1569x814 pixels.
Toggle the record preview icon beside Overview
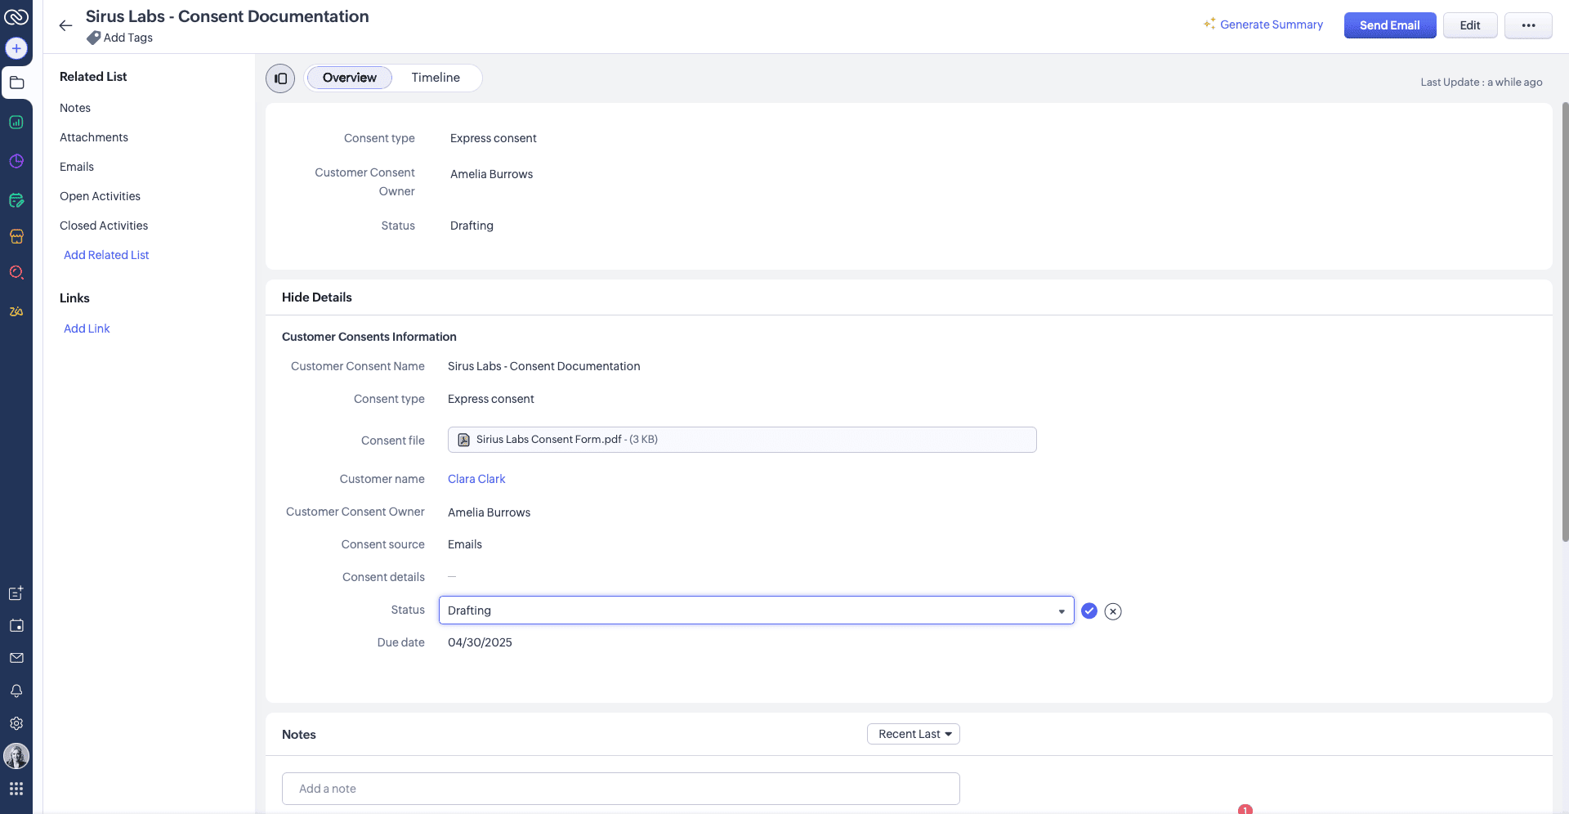click(280, 78)
